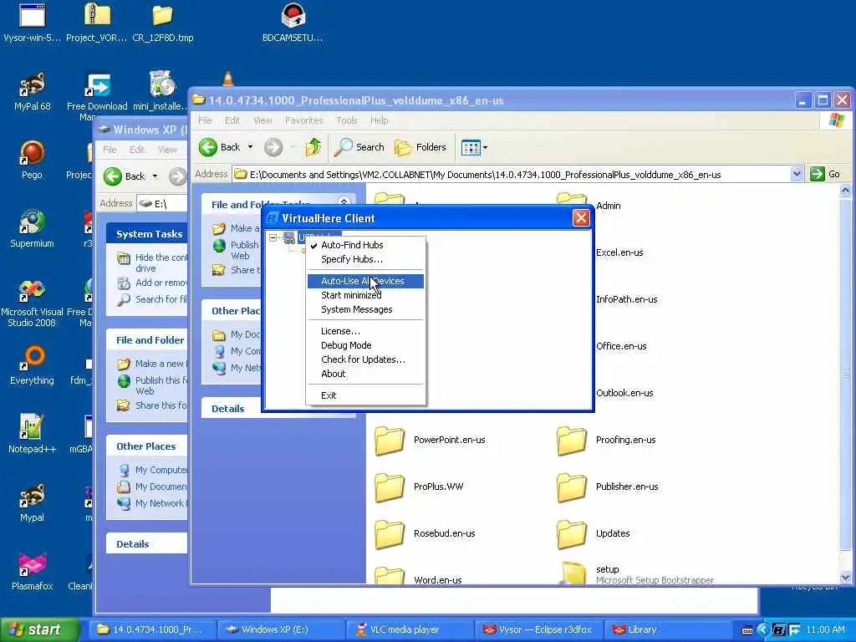Open the ProPlus.WW folder
Viewport: 856px width, 642px height.
click(420, 487)
